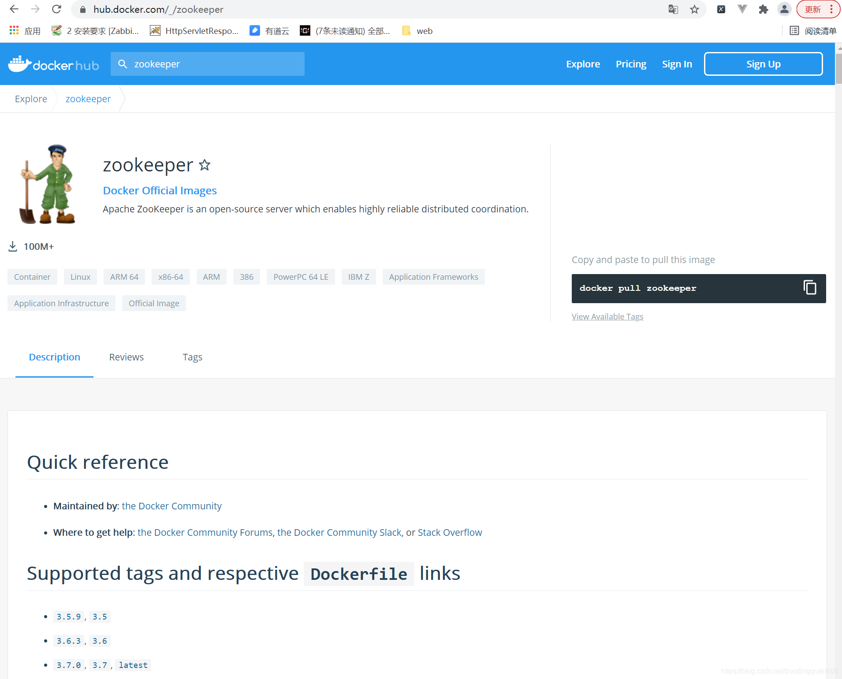Select the Application Frameworks chip
Screen dimensions: 842x679
coord(433,277)
